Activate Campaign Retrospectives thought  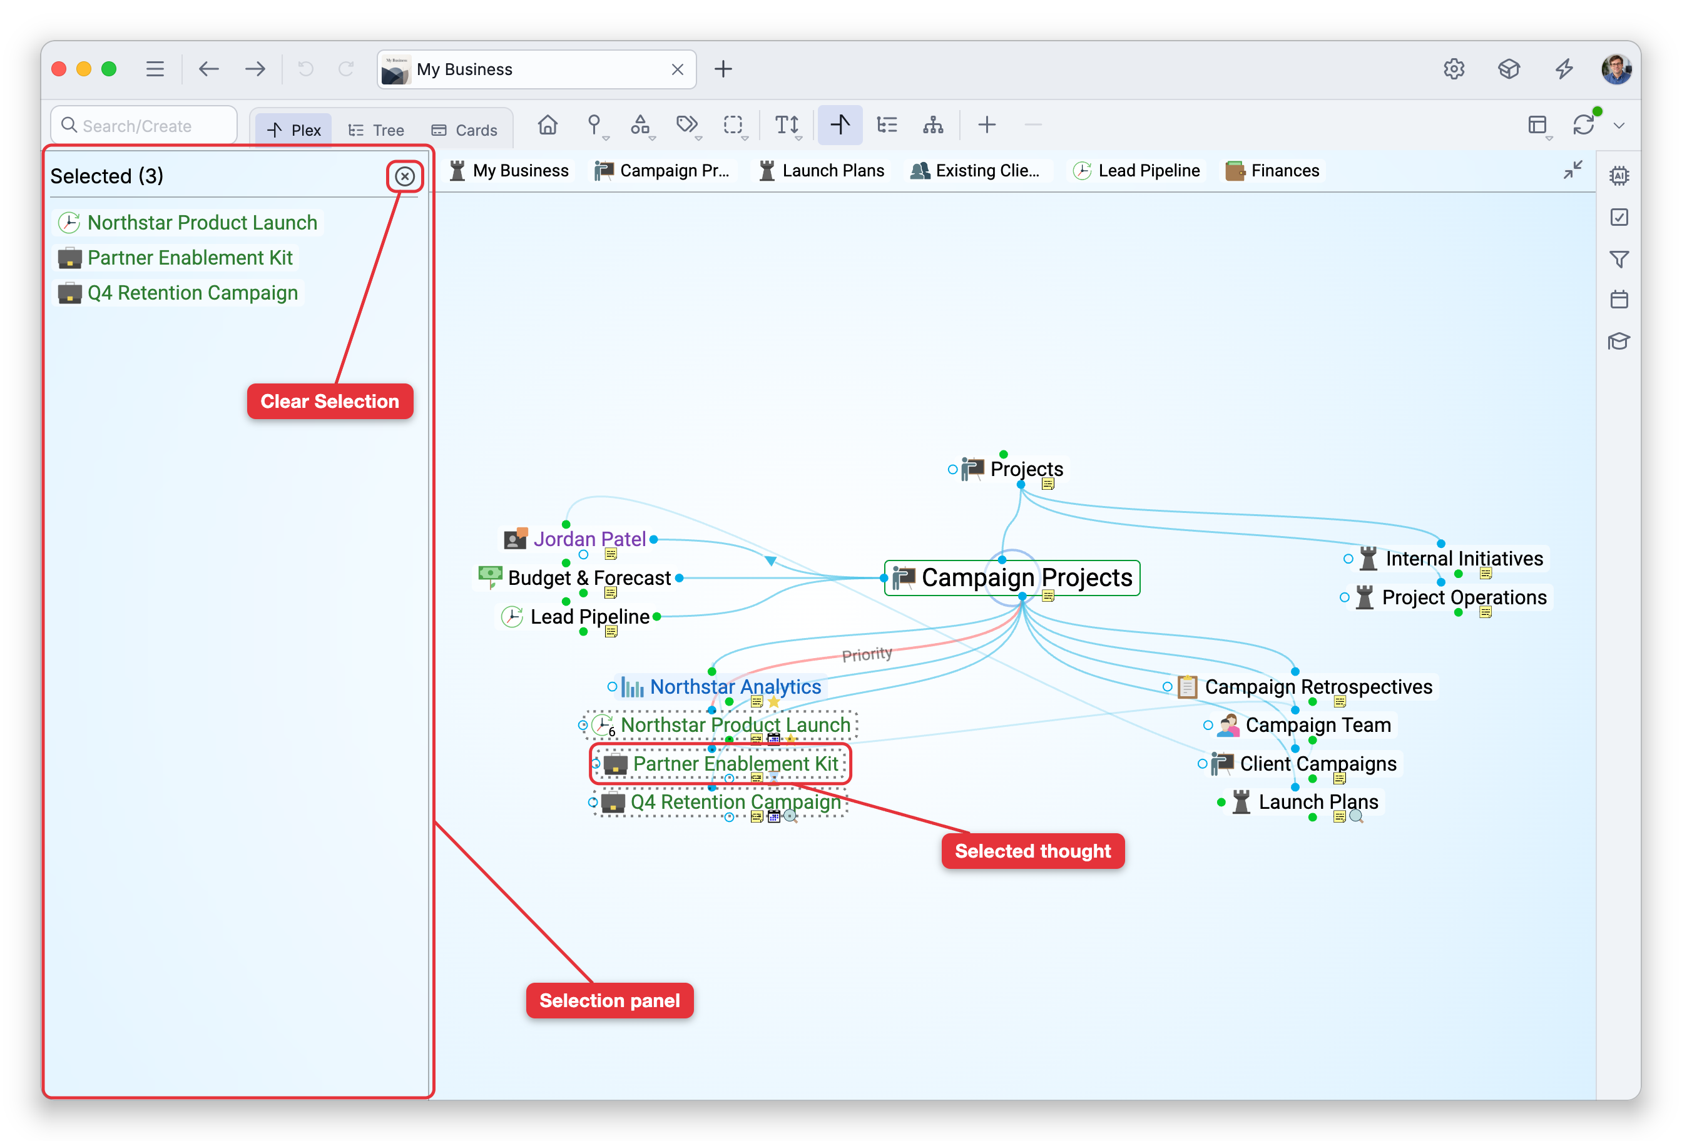pos(1318,687)
